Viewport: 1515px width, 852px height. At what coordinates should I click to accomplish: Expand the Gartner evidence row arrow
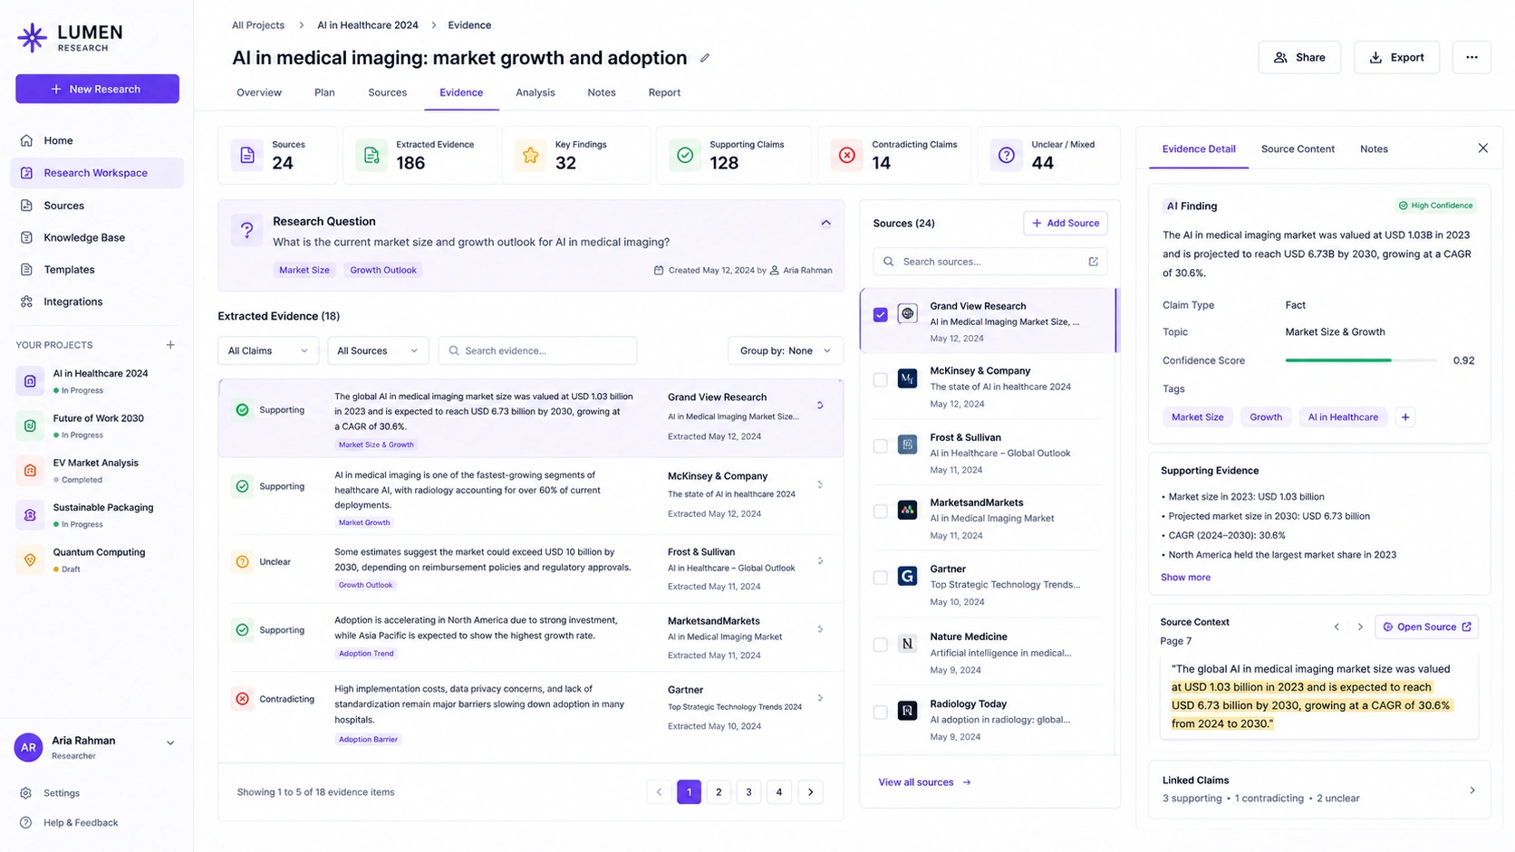coord(820,698)
